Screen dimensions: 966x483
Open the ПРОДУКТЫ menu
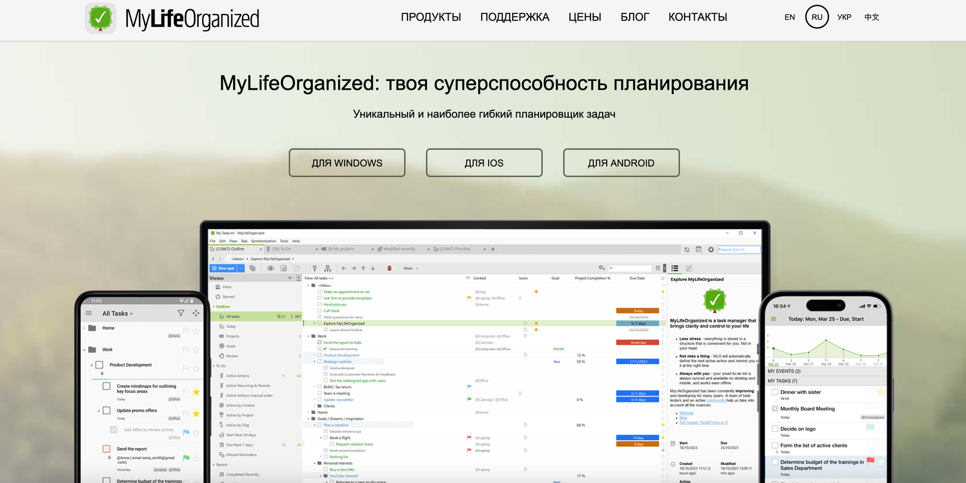pos(431,17)
